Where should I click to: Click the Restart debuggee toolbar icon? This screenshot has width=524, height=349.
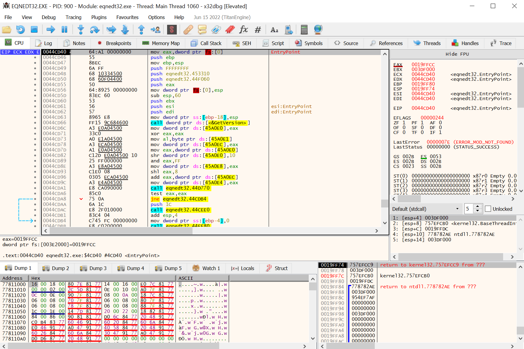point(20,30)
